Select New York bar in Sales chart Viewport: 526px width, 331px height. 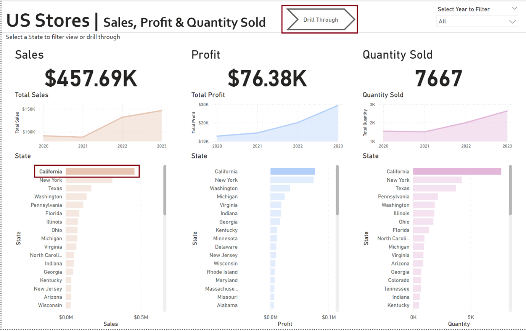[89, 180]
